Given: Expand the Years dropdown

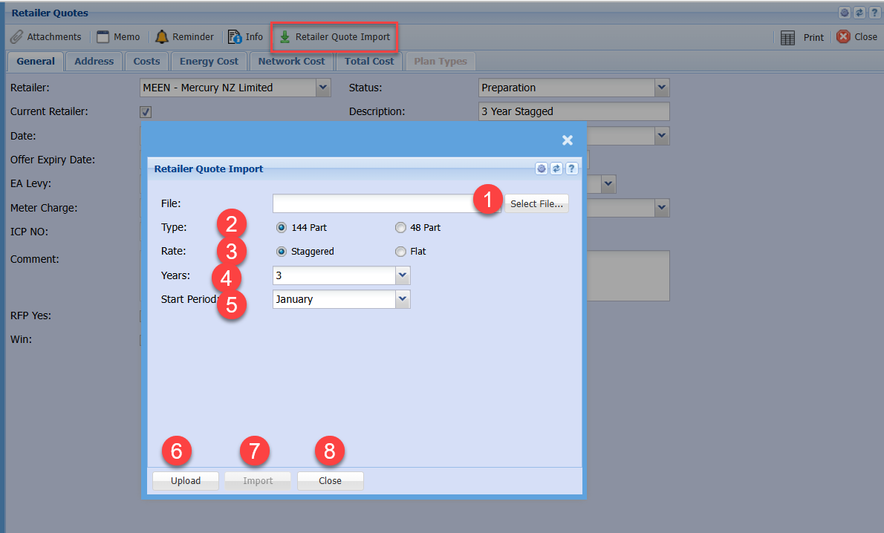Looking at the screenshot, I should click(403, 276).
